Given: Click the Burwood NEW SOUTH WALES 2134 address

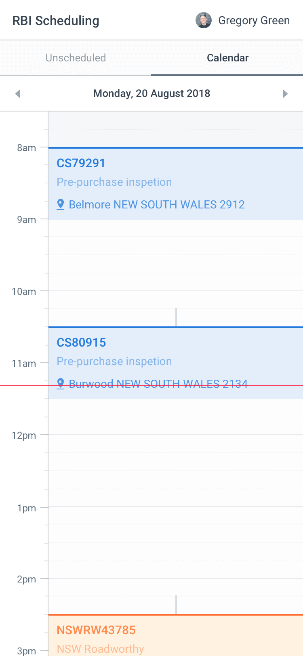Looking at the screenshot, I should pyautogui.click(x=158, y=383).
